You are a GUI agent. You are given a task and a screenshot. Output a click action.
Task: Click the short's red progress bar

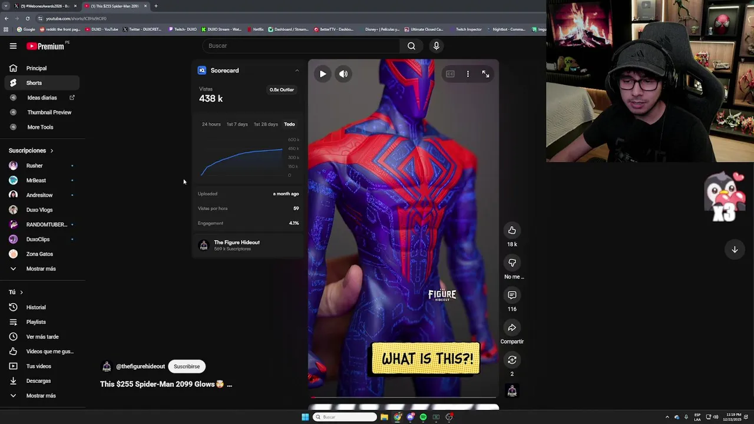(404, 397)
